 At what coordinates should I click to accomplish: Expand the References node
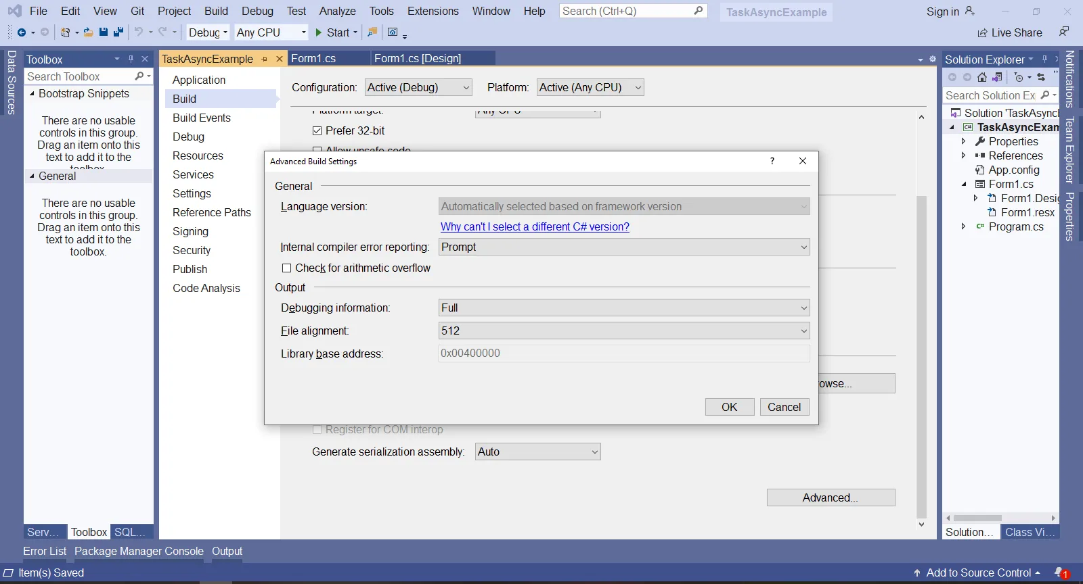tap(964, 156)
